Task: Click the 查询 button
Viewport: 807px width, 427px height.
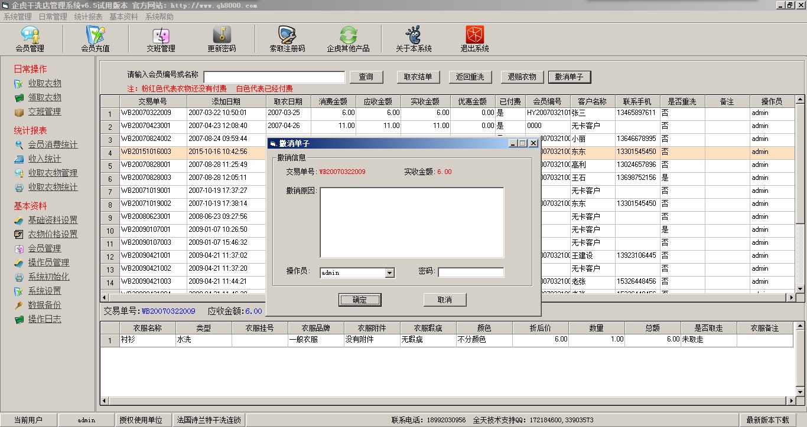Action: click(x=366, y=77)
